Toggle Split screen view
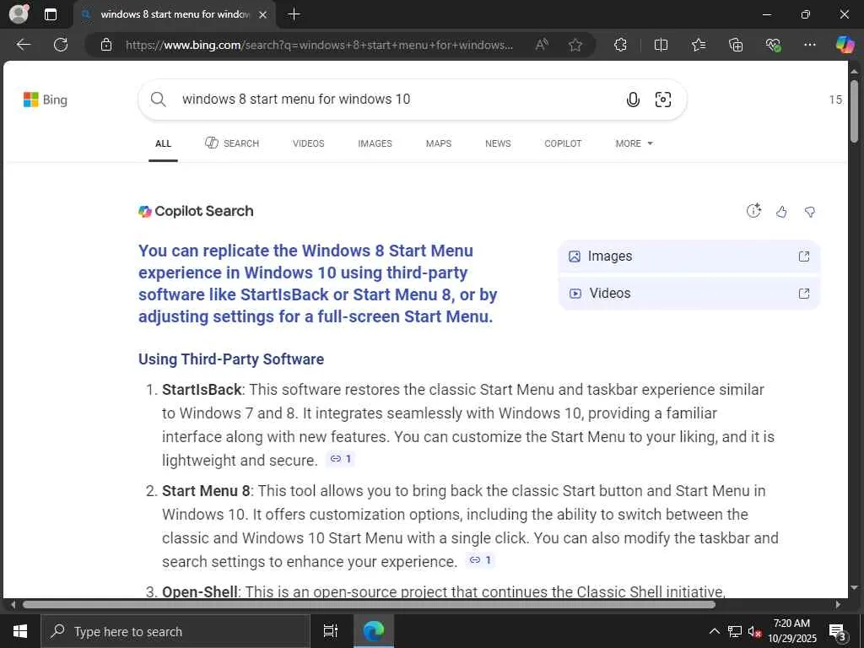Viewport: 864px width, 648px height. [x=661, y=45]
